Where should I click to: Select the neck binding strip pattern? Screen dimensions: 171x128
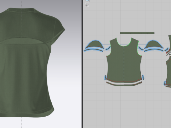coord(137,33)
